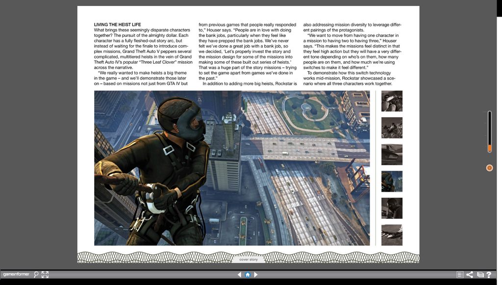502x285 pixels.
Task: Share this page using the share icon
Action: tap(470, 275)
